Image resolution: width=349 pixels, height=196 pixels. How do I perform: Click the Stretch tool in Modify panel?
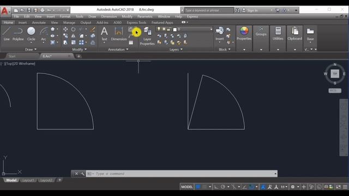coord(65,42)
